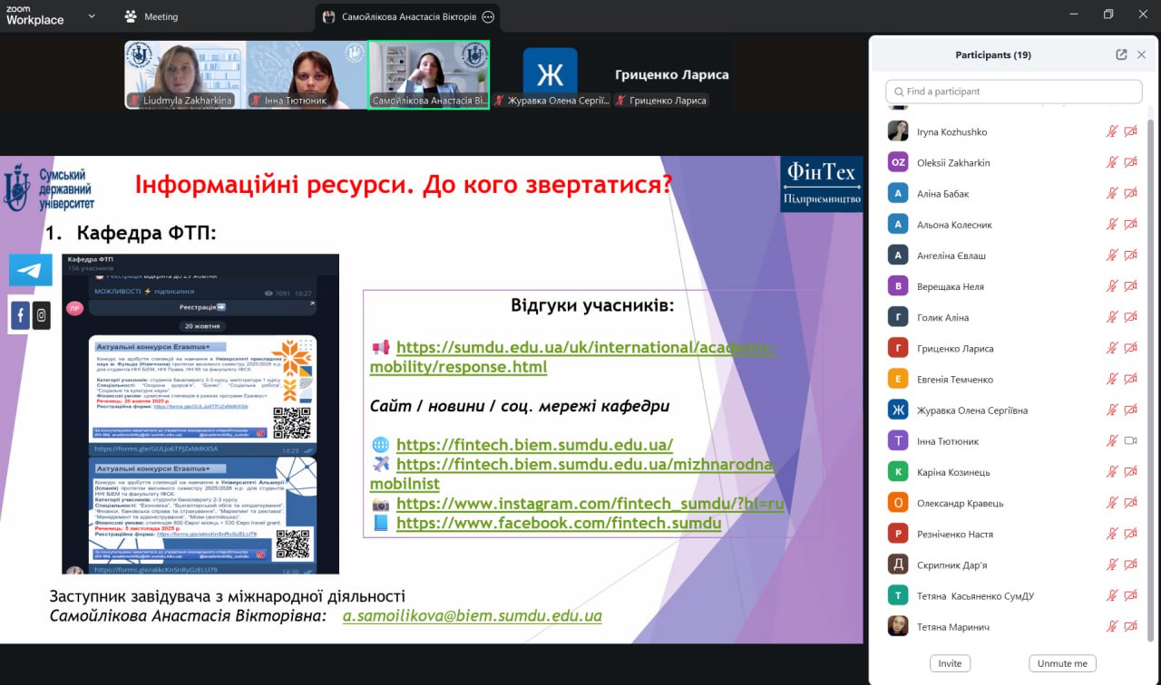Click the participants list scrollbar
This screenshot has width=1161, height=685.
(x=1151, y=362)
